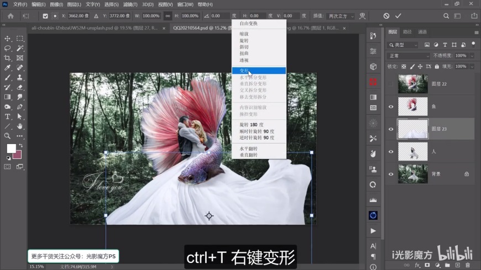Commit the transform with the checkmark
Screen dimensions: 481x270
point(398,16)
